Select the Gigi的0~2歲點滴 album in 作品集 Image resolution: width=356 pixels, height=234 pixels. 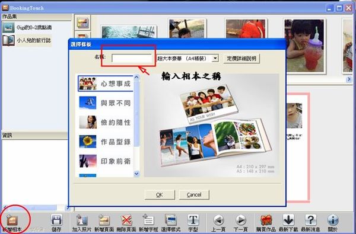point(27,28)
